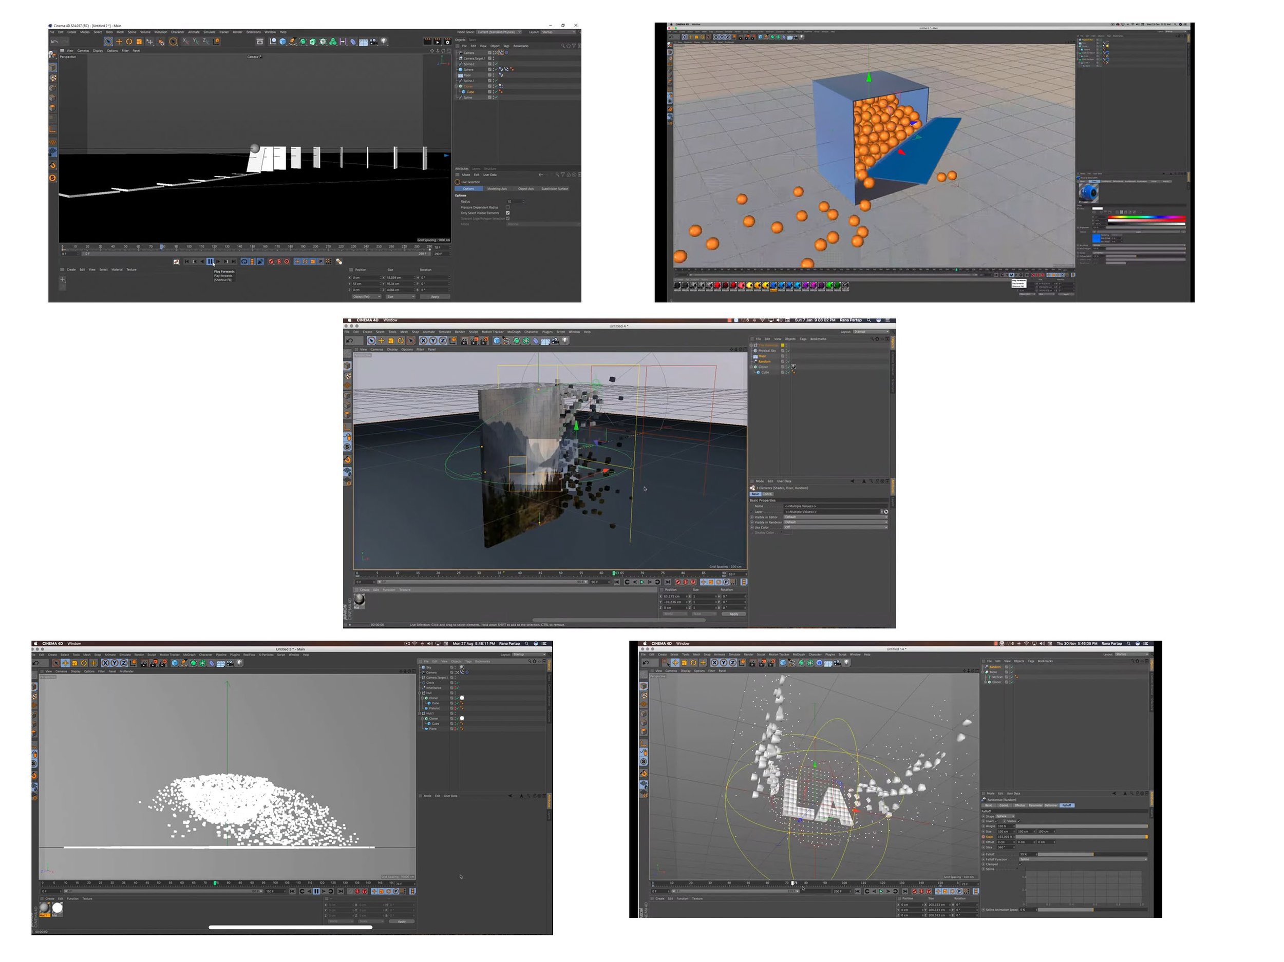The width and height of the screenshot is (1284, 962).
Task: Select Cloner object in Untitled 4 tree
Action: [763, 367]
